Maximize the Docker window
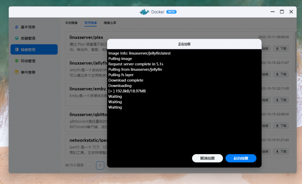 282,12
